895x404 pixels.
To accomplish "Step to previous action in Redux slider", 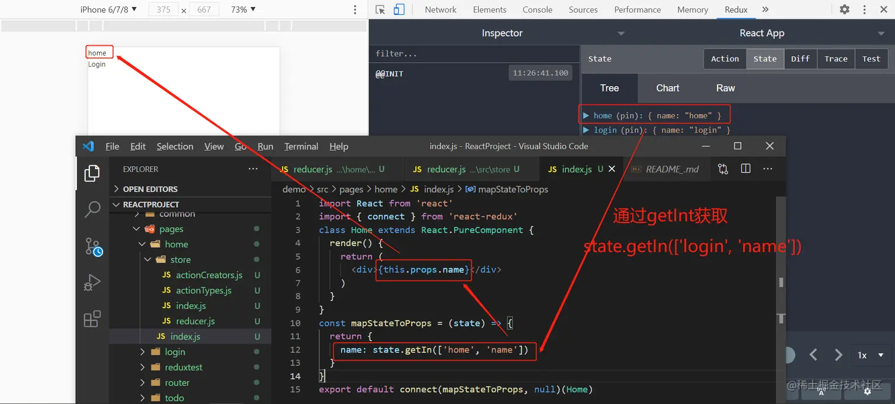I will click(x=813, y=355).
